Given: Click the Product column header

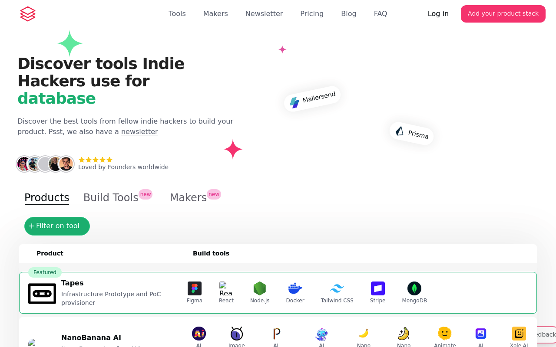Looking at the screenshot, I should (x=50, y=253).
